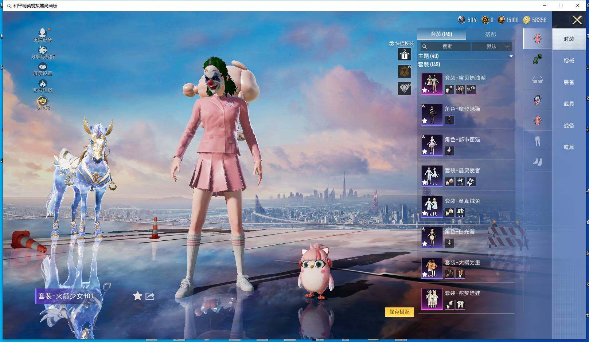The height and width of the screenshot is (342, 589).
Task: Select the clothing item icon under 套装-大橘为重
Action: tap(460, 274)
